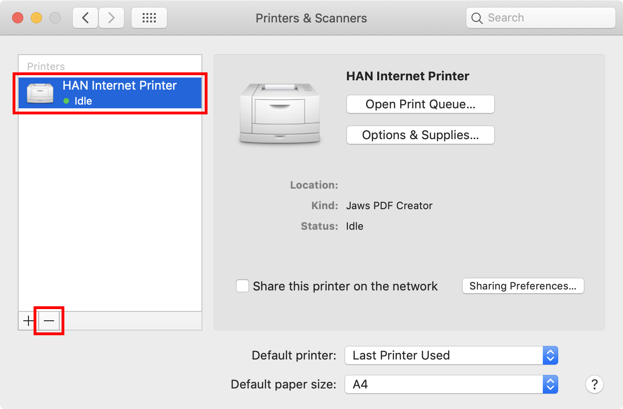Viewport: 623px width, 409px height.
Task: Click the Remove printer minus icon
Action: point(48,321)
